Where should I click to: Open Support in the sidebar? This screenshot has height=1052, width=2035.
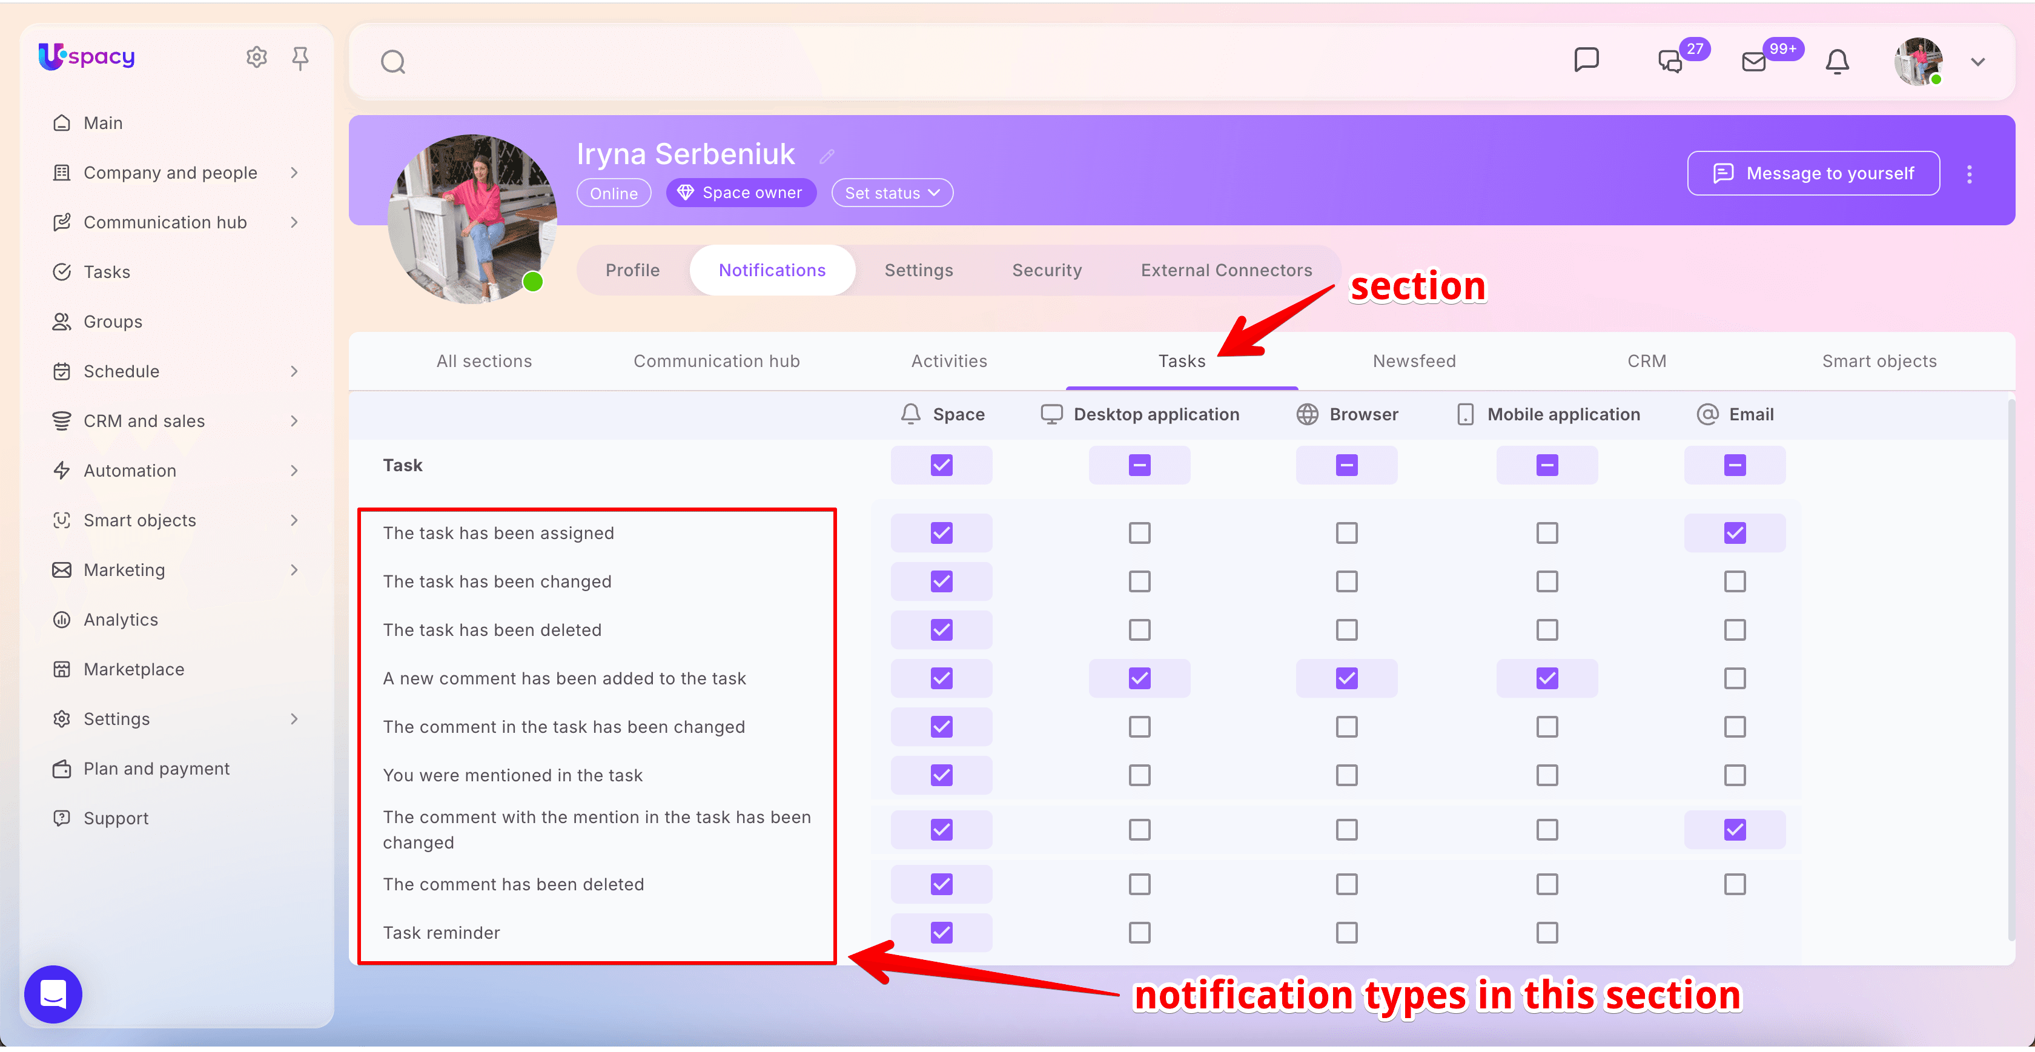pyautogui.click(x=115, y=818)
